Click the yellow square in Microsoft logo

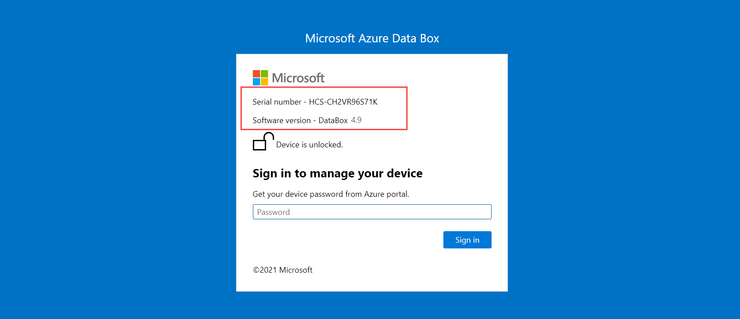(264, 82)
